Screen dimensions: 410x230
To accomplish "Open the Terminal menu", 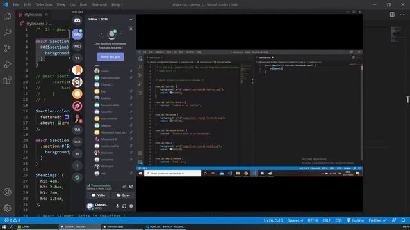I will [99, 4].
